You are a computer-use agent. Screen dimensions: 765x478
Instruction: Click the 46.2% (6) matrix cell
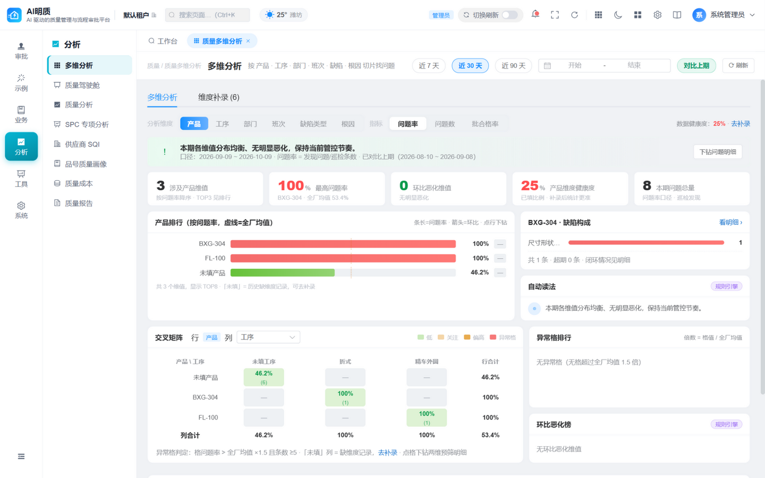pyautogui.click(x=263, y=377)
